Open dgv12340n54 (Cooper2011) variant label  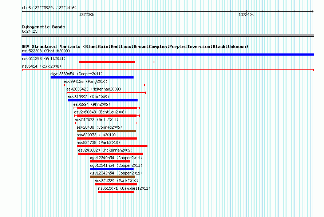116,158
